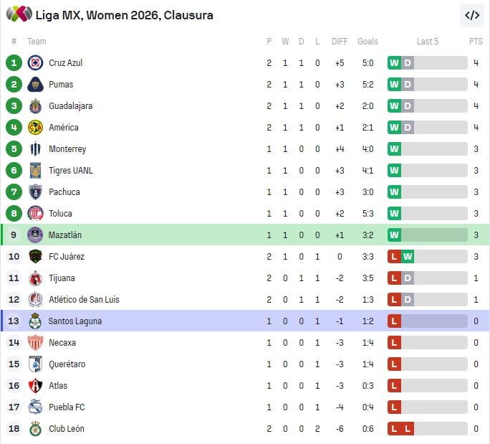Click FC Juárez's green W result badge
The height and width of the screenshot is (444, 490).
click(408, 257)
